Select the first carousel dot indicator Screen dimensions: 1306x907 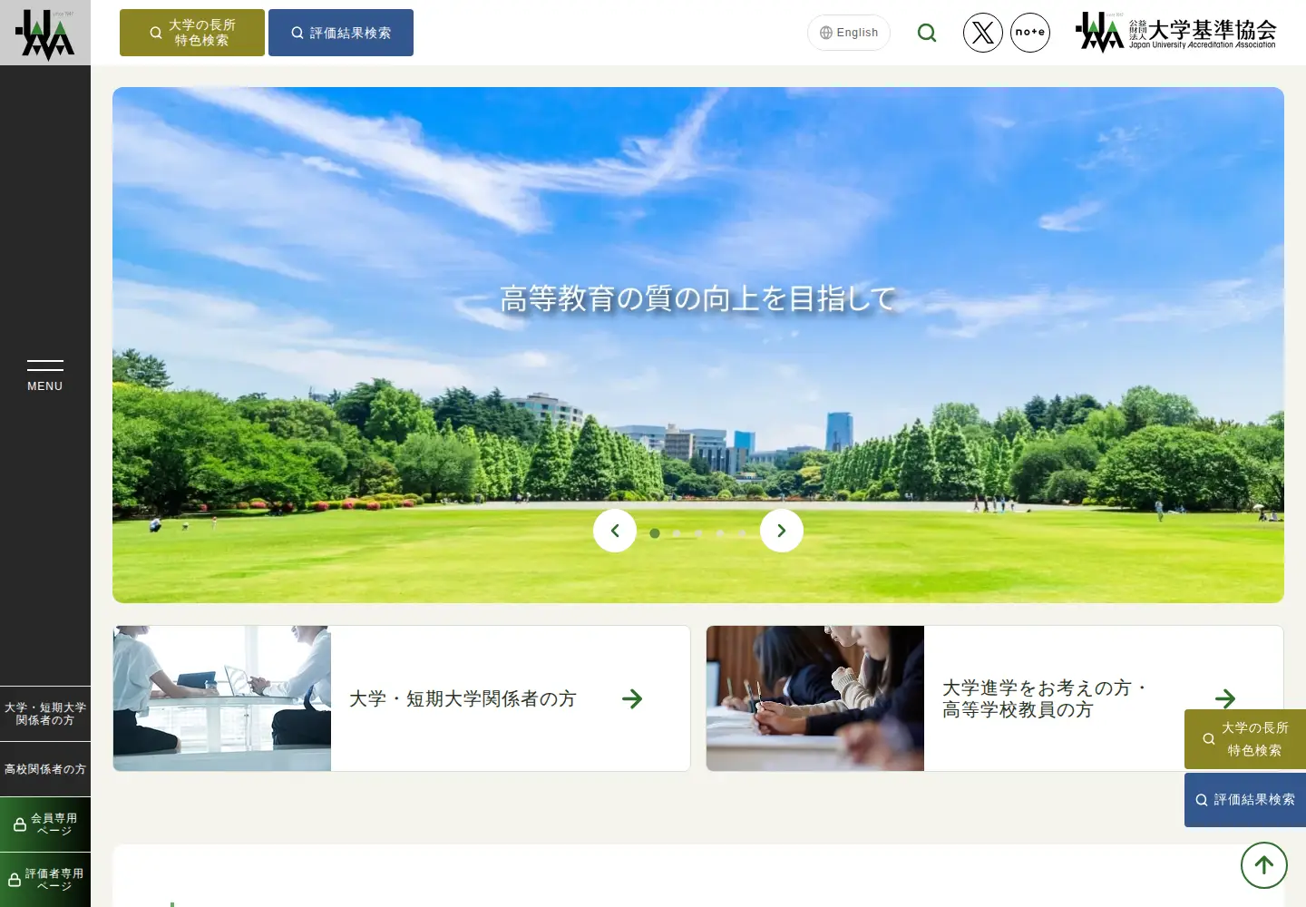[x=655, y=533]
